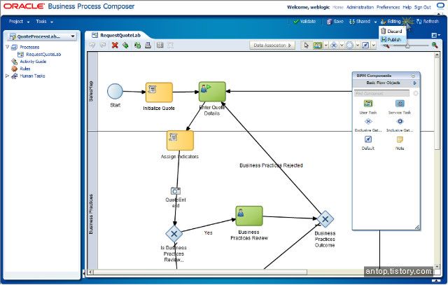Click the zoom in magnifier icon
Screen dimensions: 448x285
coord(435,45)
